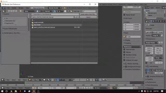Toggle the Matcap checkbox
Image resolution: width=166 pixels, height=93 pixels.
pyautogui.click(x=124, y=52)
